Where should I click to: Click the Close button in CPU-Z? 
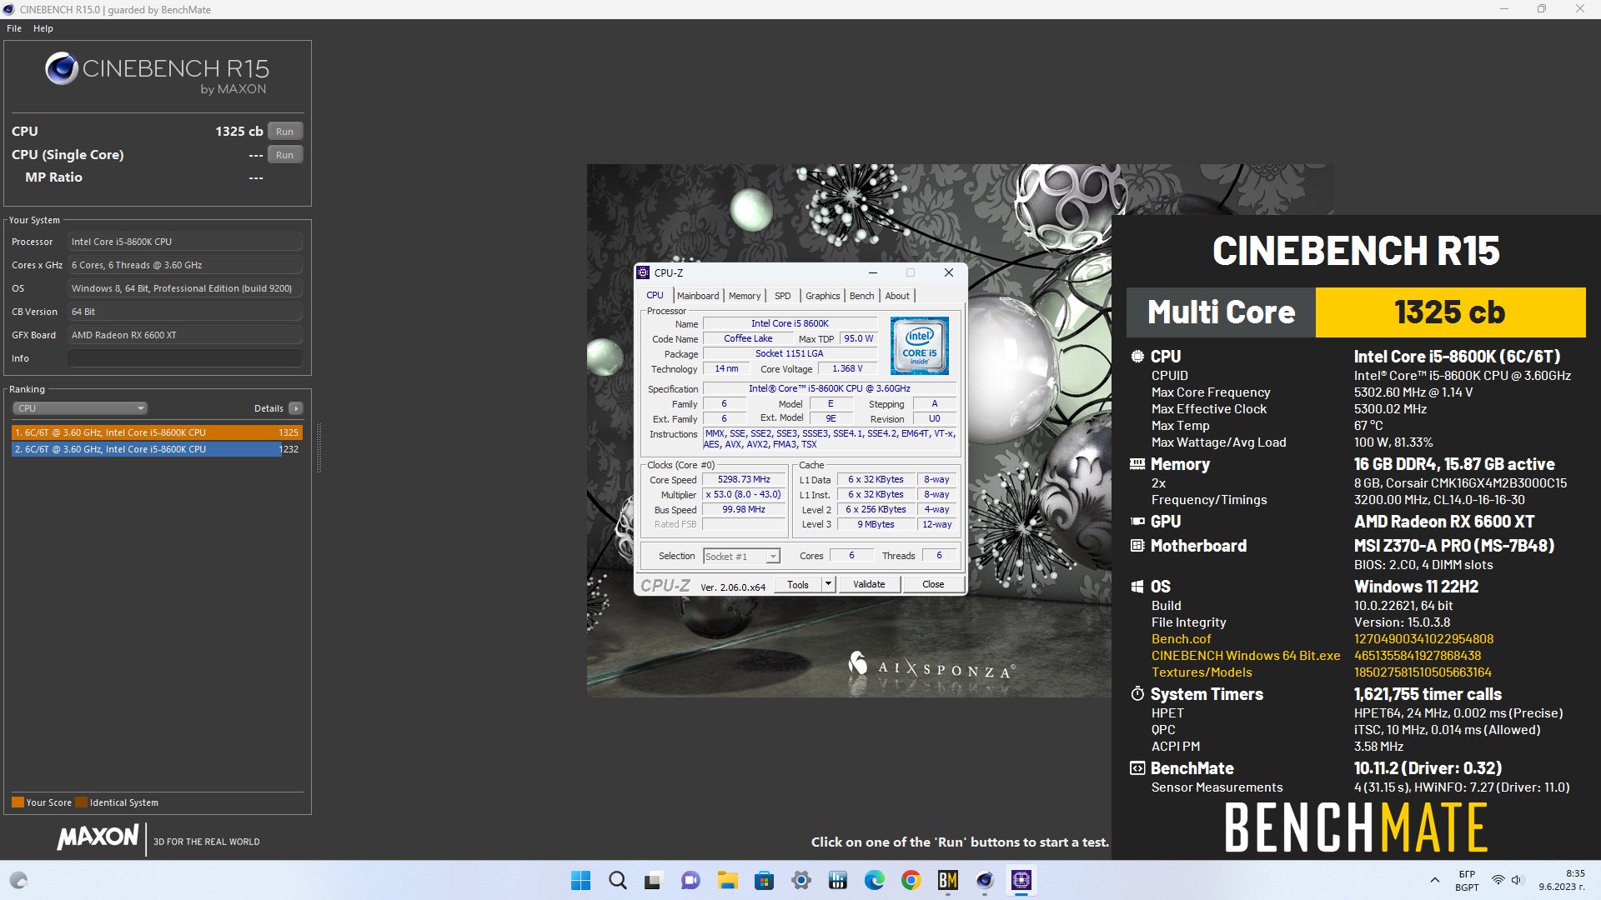[933, 584]
